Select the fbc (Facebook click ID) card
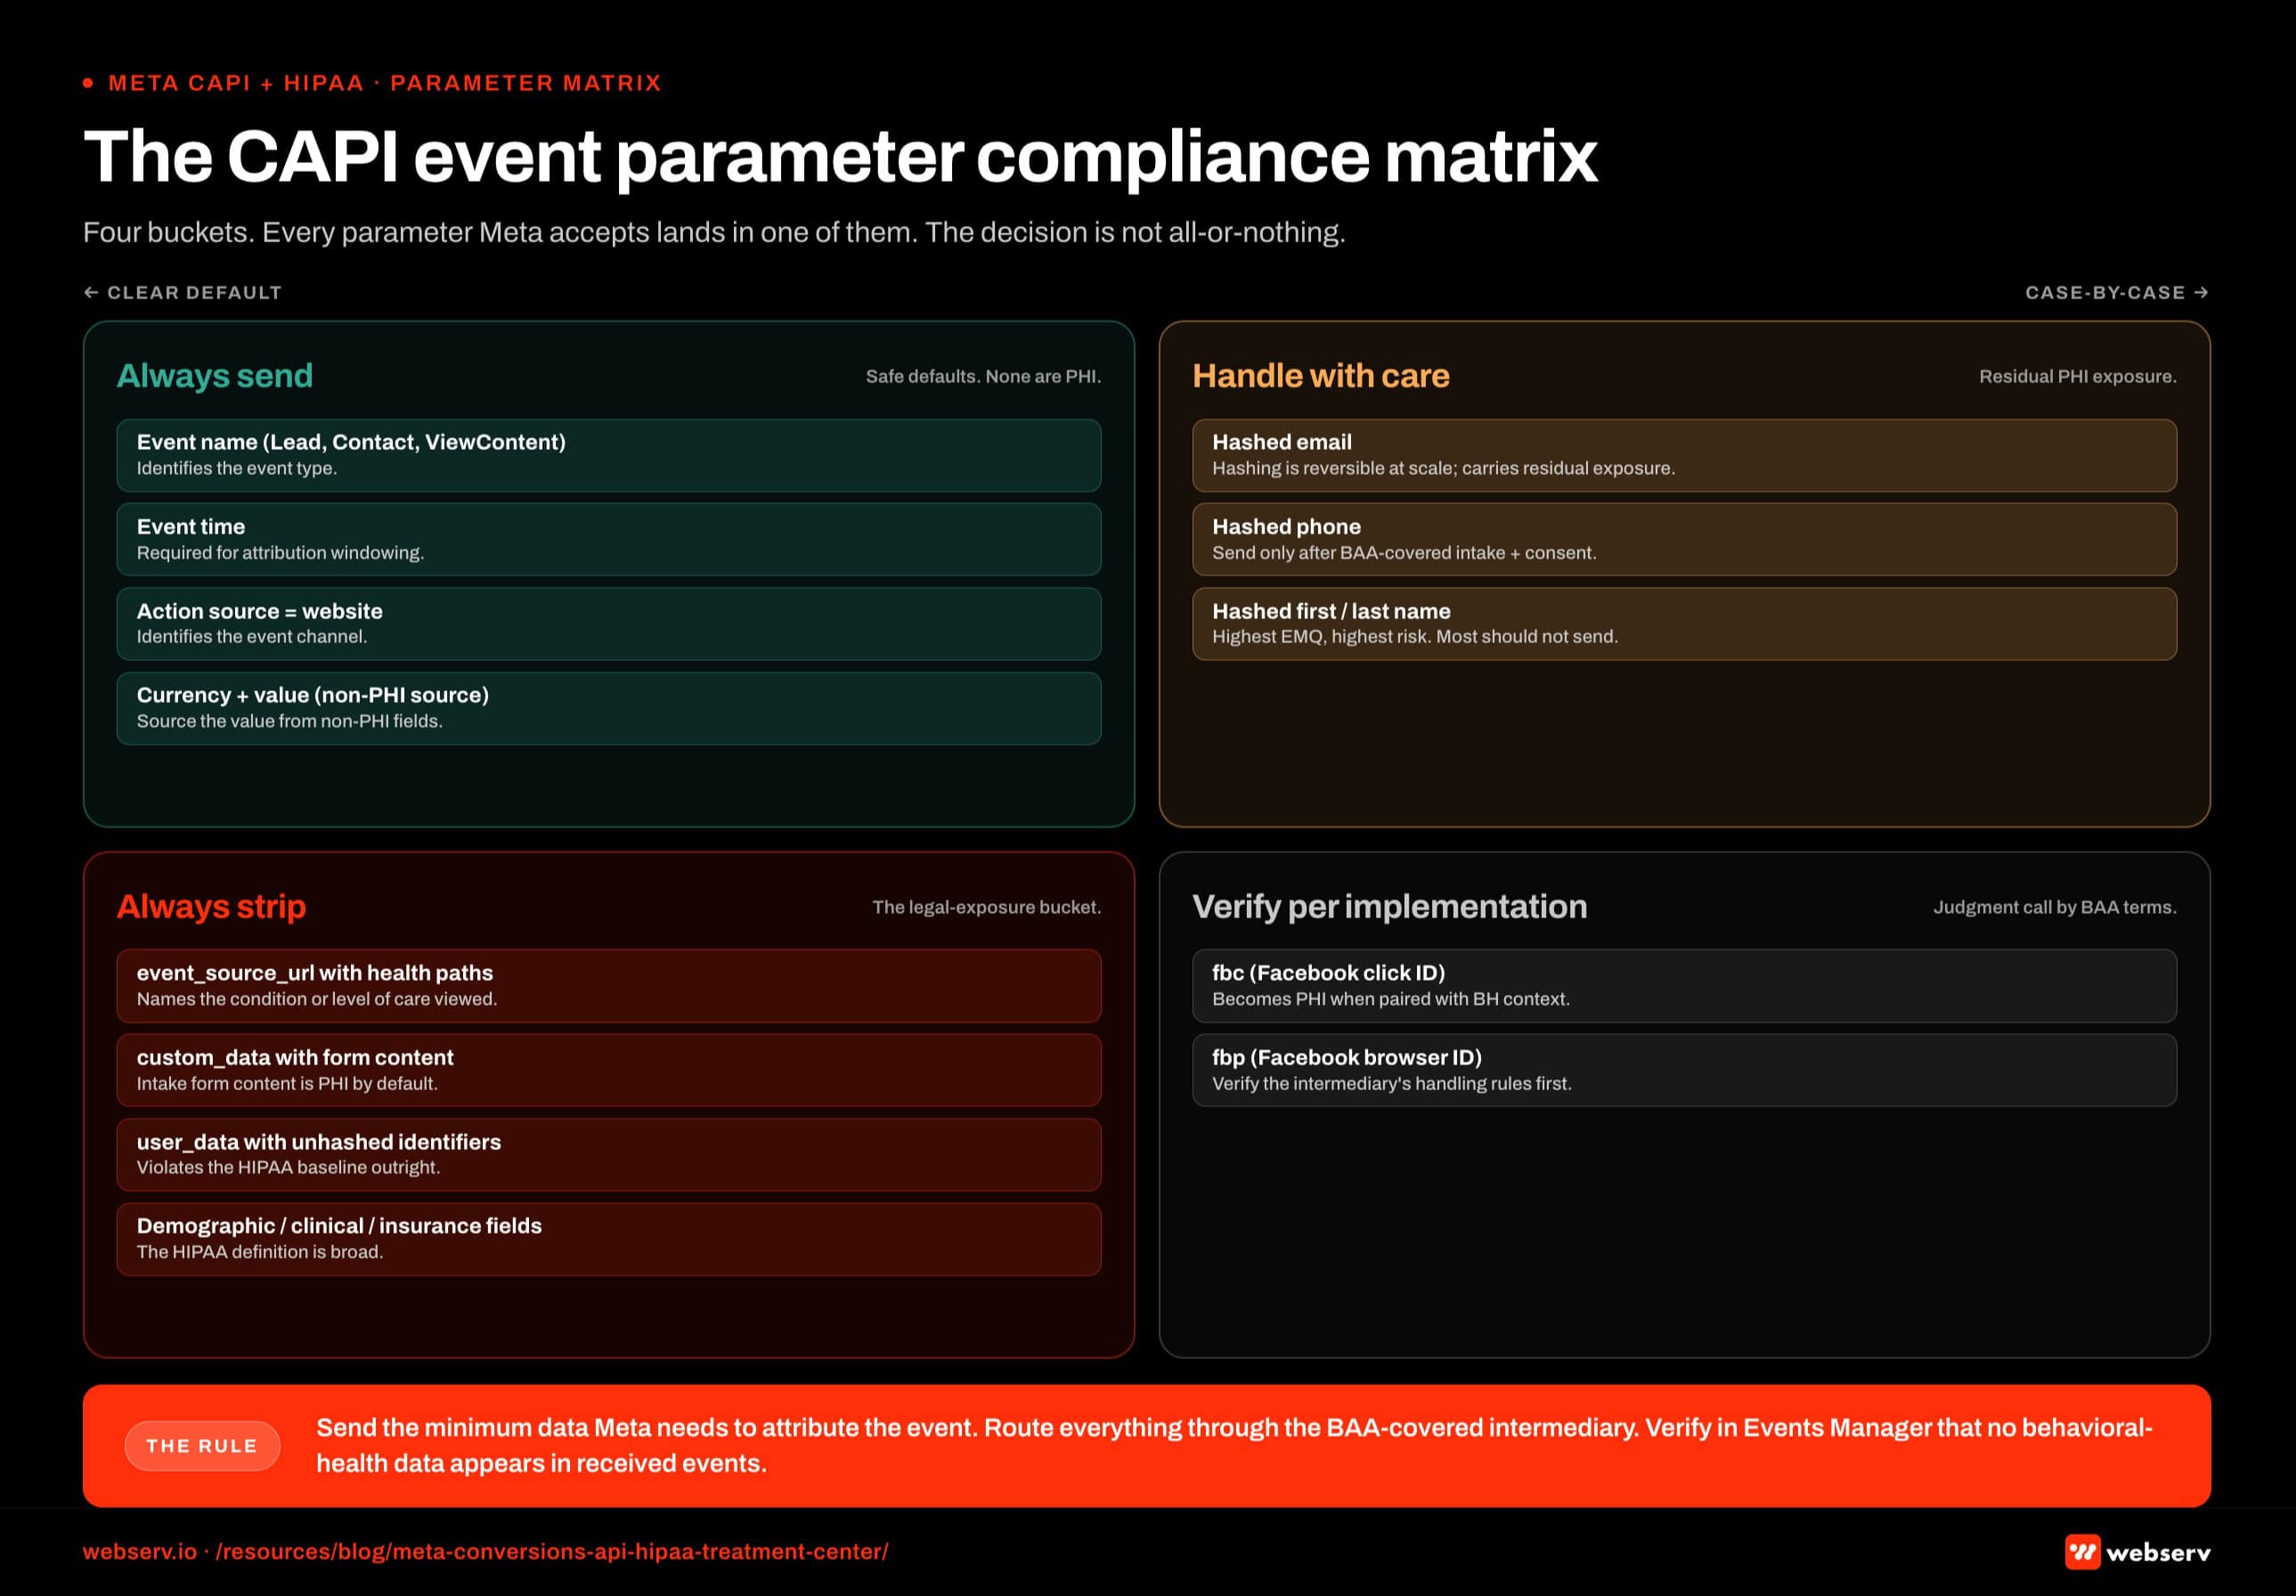 tap(1684, 985)
